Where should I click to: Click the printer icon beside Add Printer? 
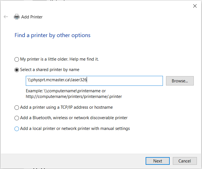[x=17, y=17]
